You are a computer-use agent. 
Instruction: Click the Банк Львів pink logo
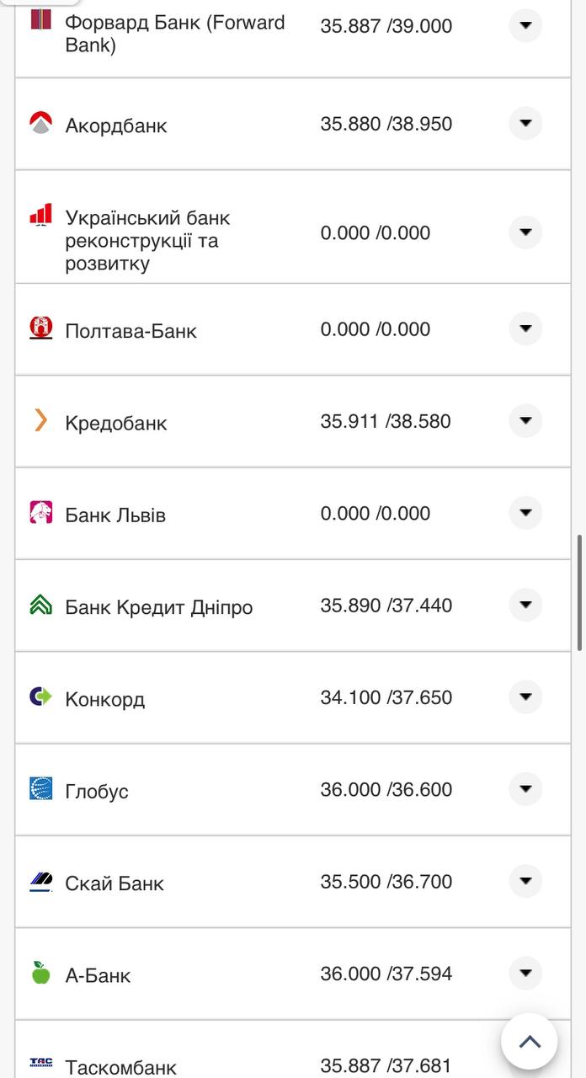click(x=39, y=512)
